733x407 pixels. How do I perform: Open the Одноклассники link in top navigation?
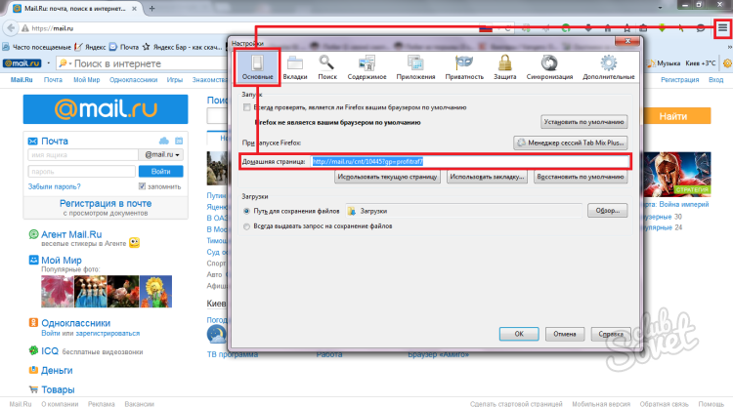click(135, 80)
